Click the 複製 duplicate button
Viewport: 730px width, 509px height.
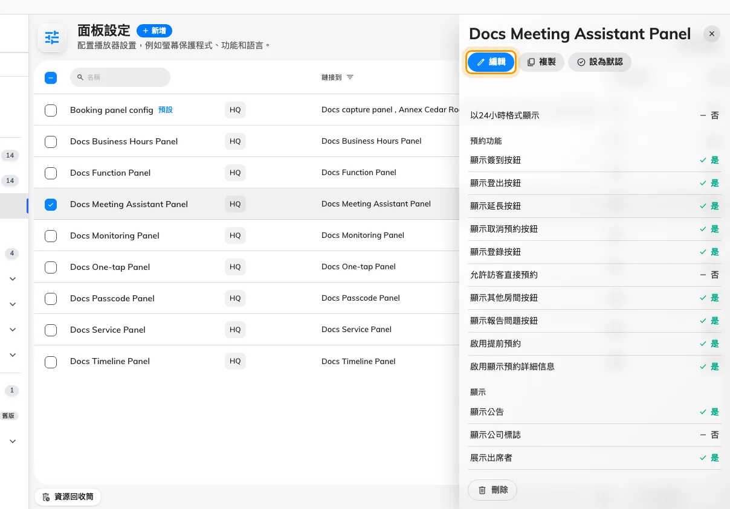(541, 62)
